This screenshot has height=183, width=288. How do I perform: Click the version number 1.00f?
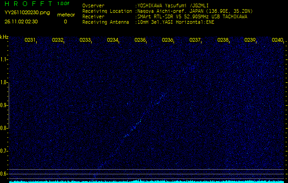(63, 4)
